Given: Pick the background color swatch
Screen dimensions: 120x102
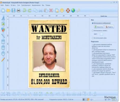Looking at the screenshot, I should [x=101, y=34].
